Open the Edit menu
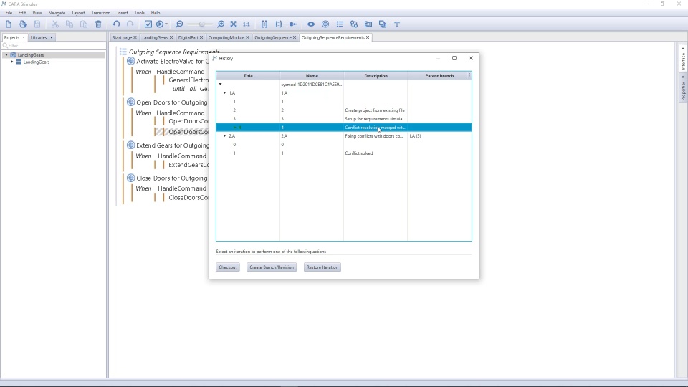The image size is (688, 387). click(22, 13)
